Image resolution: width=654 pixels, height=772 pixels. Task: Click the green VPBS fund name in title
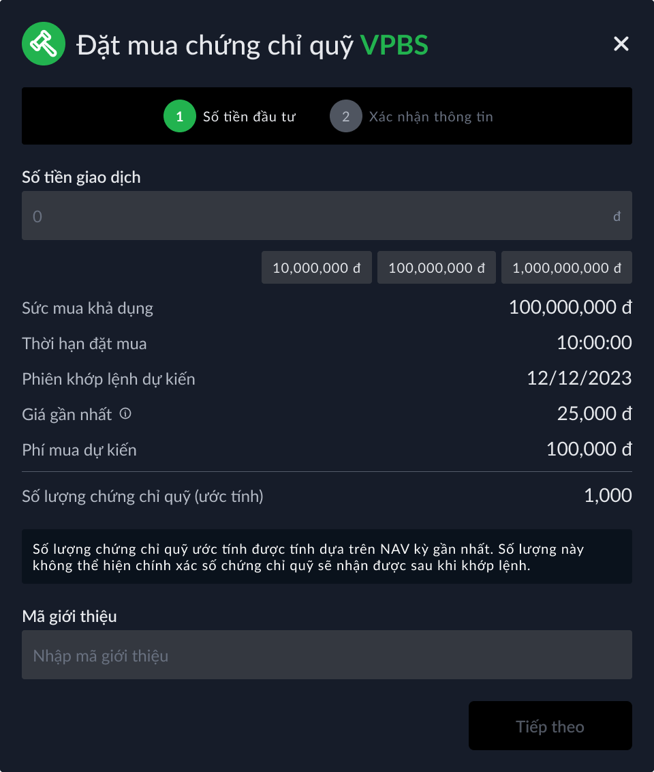394,45
